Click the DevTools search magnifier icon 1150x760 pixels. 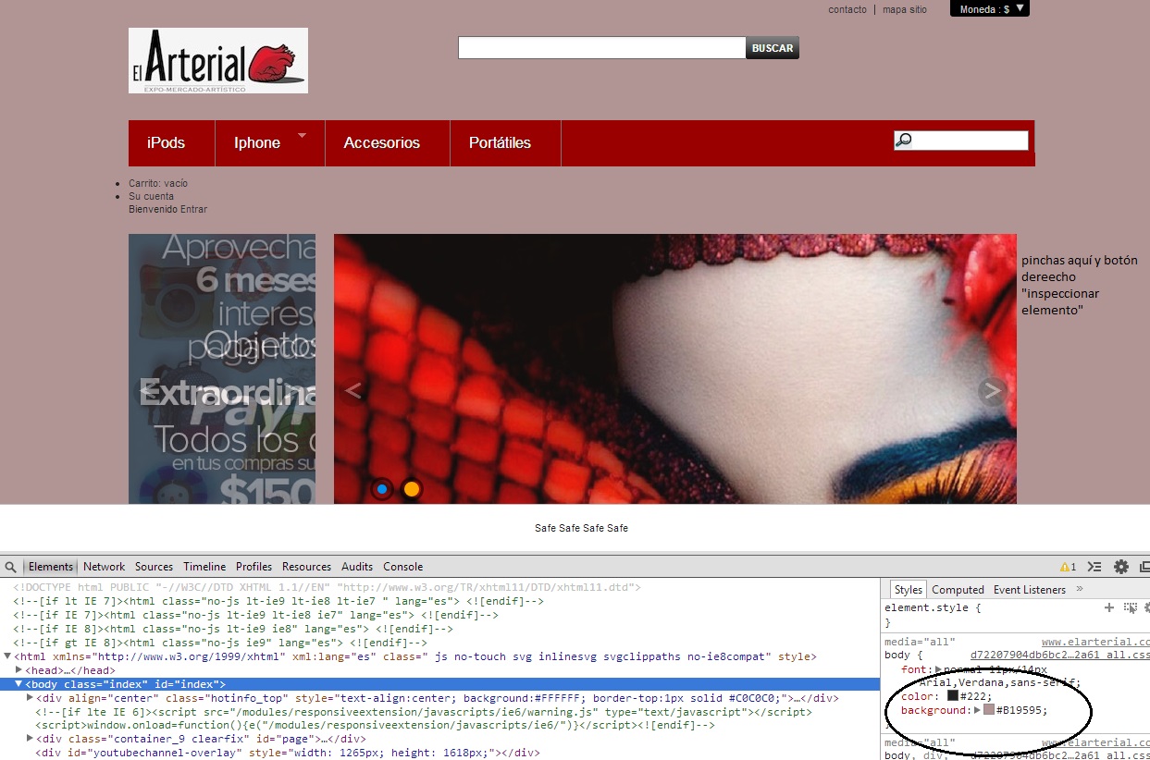(x=10, y=567)
